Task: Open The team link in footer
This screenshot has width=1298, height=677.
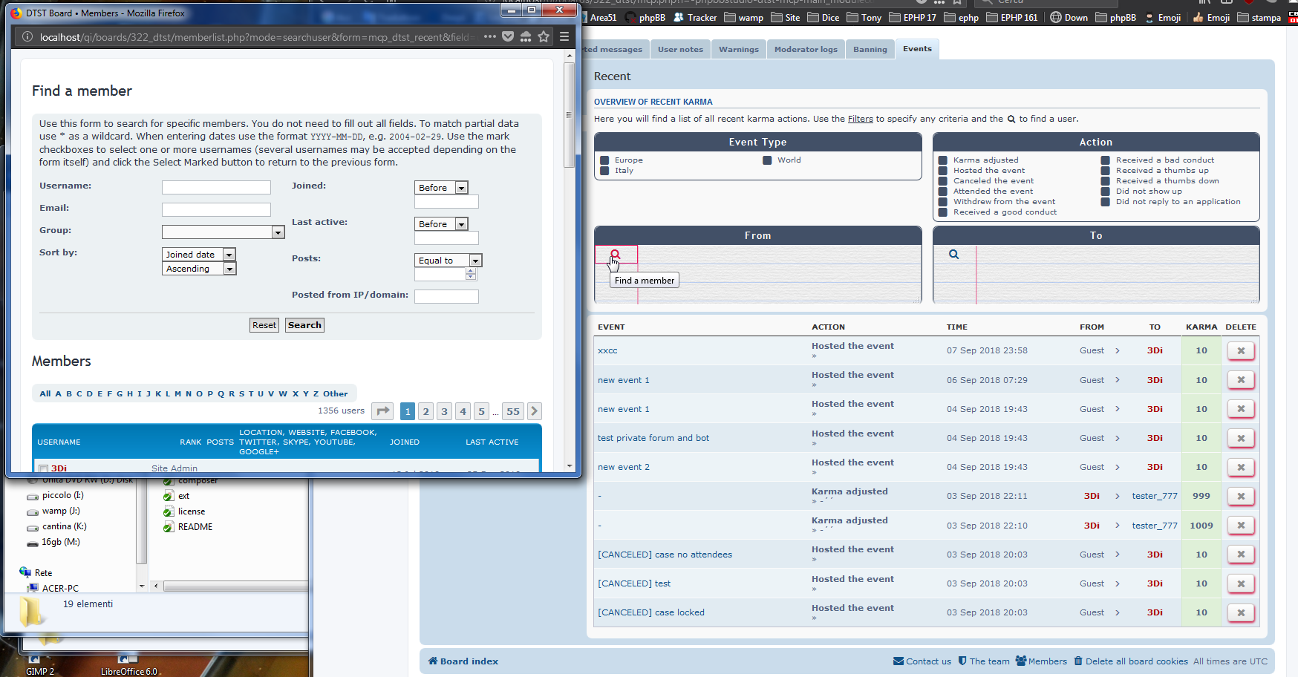Action: pyautogui.click(x=984, y=661)
